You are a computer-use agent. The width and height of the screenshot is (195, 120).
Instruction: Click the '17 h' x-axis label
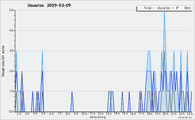point(141,114)
